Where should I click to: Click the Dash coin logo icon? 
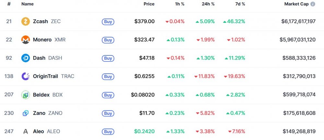coord(26,58)
